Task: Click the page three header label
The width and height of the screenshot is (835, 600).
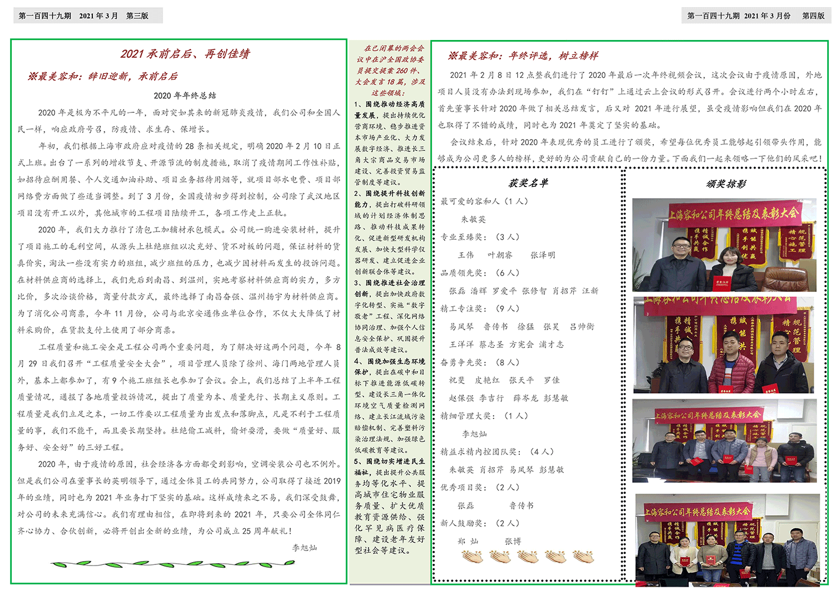Action: tap(88, 16)
